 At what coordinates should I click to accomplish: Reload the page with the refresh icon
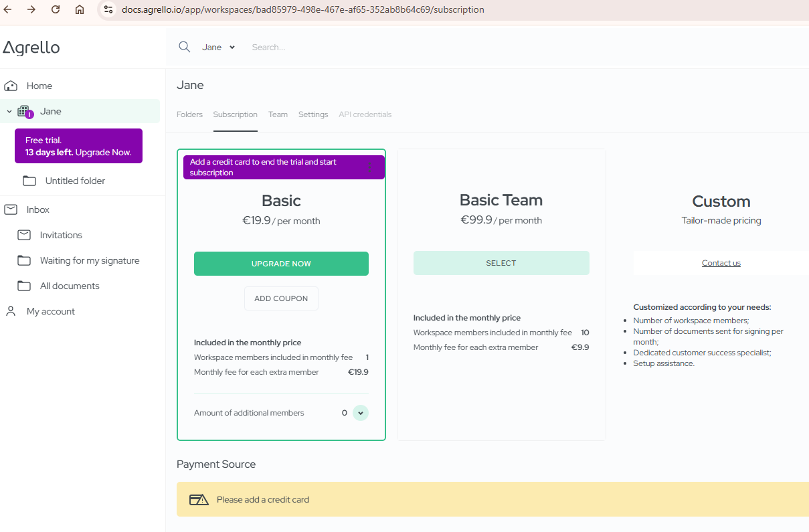point(56,10)
